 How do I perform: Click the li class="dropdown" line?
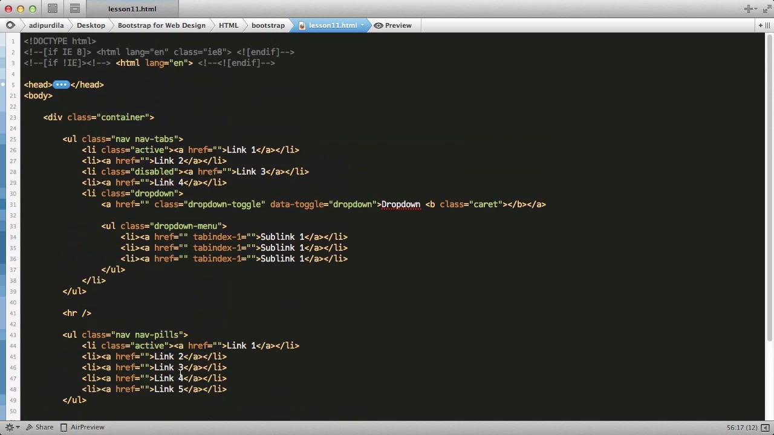132,193
